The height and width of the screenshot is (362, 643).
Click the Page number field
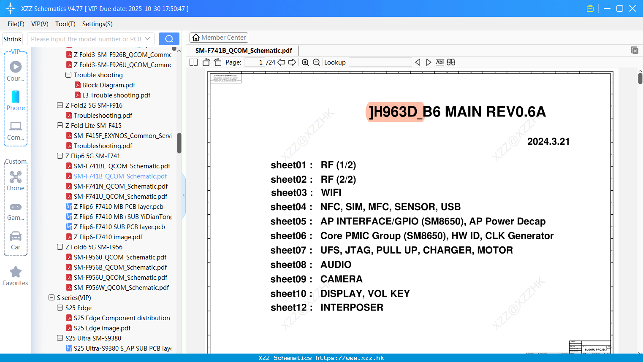click(254, 62)
